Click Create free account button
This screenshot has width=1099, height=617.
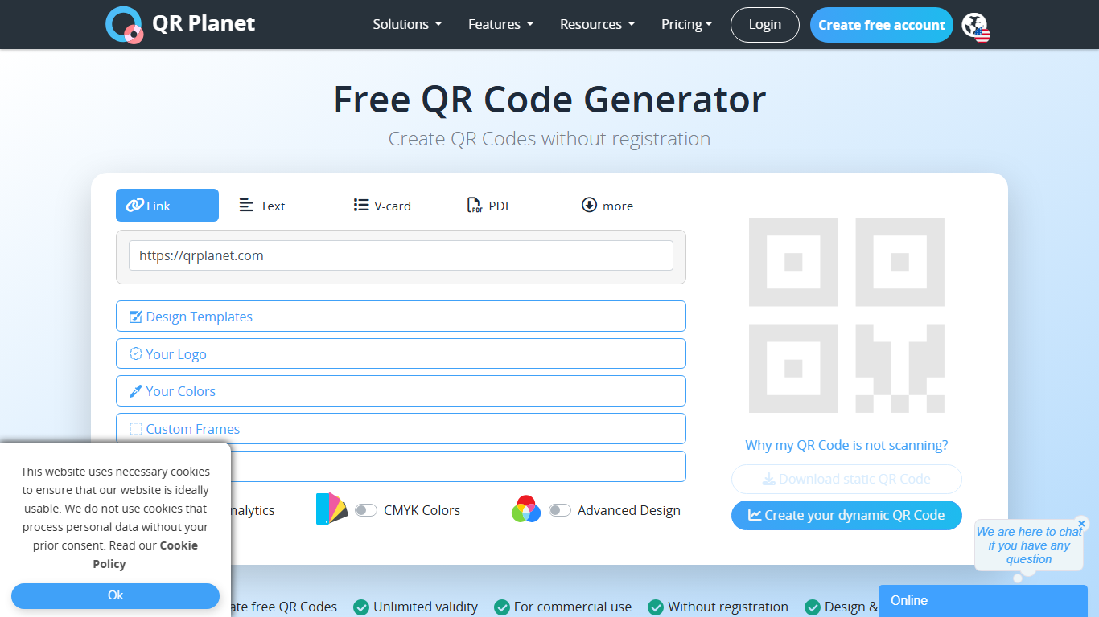[x=882, y=25]
